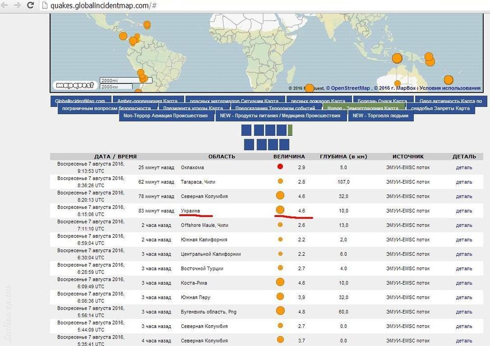This screenshot has width=490, height=346.
Task: Click the first blue square in the lower row
Action: point(249,145)
